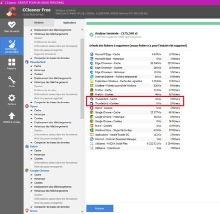220x214 pixels.
Task: Switch to the Windows tab
Action: click(39, 23)
